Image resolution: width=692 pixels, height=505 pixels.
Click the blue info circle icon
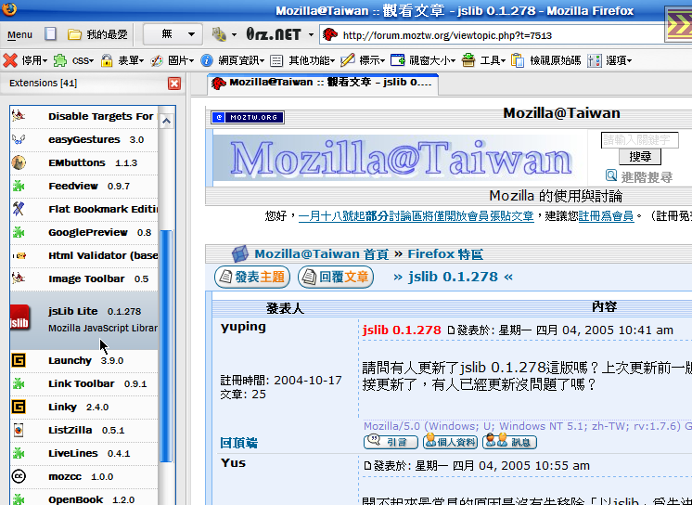pos(207,60)
